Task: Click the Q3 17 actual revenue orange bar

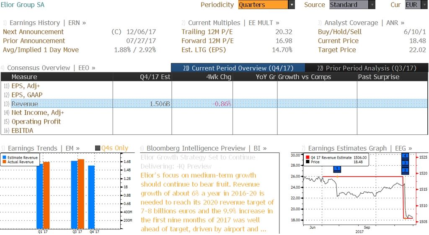Action: (81, 194)
